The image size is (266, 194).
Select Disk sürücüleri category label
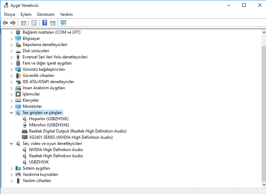pyautogui.click(x=36, y=51)
